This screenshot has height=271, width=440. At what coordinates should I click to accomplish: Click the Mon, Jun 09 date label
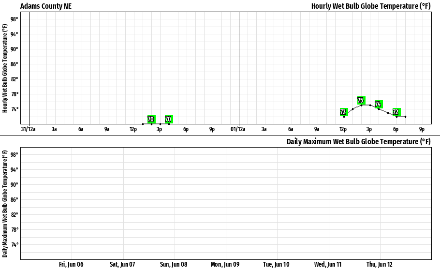[225, 264]
